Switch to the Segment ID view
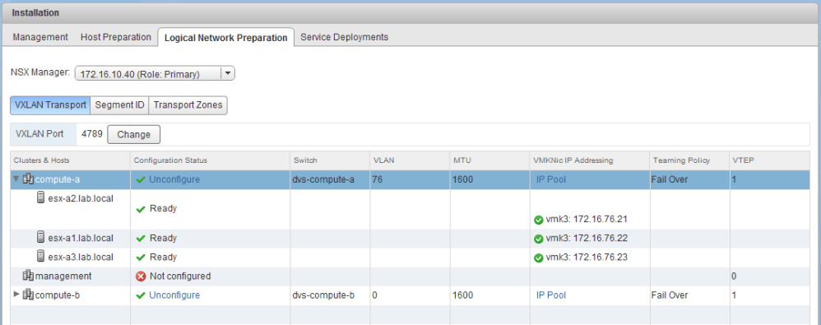The height and width of the screenshot is (325, 821). [x=119, y=104]
